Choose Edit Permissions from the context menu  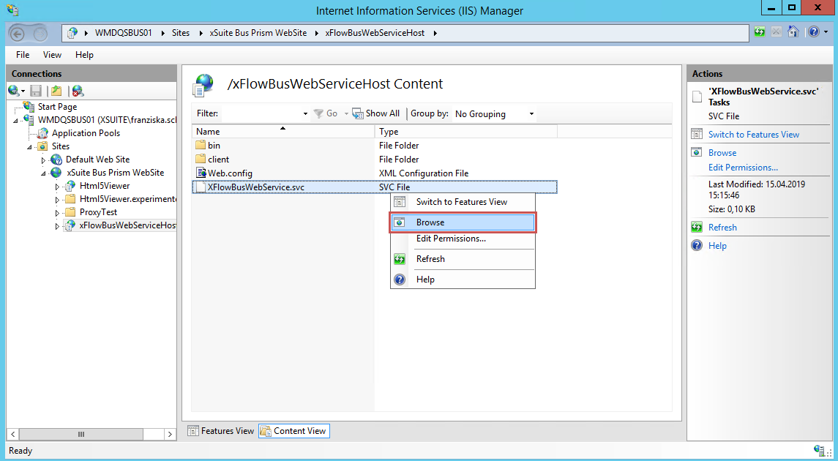click(450, 238)
